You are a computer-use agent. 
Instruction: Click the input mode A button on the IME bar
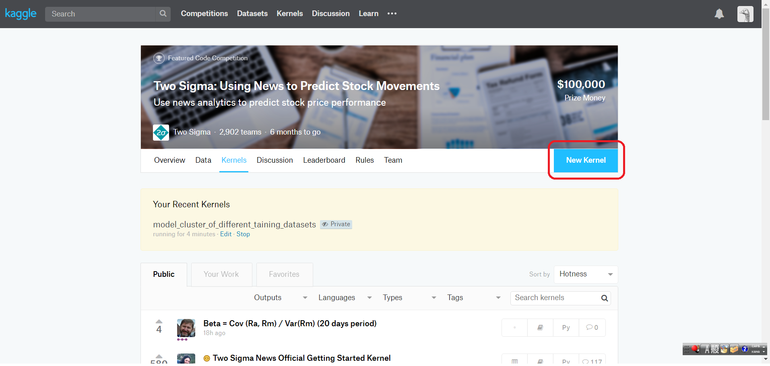pyautogui.click(x=705, y=349)
